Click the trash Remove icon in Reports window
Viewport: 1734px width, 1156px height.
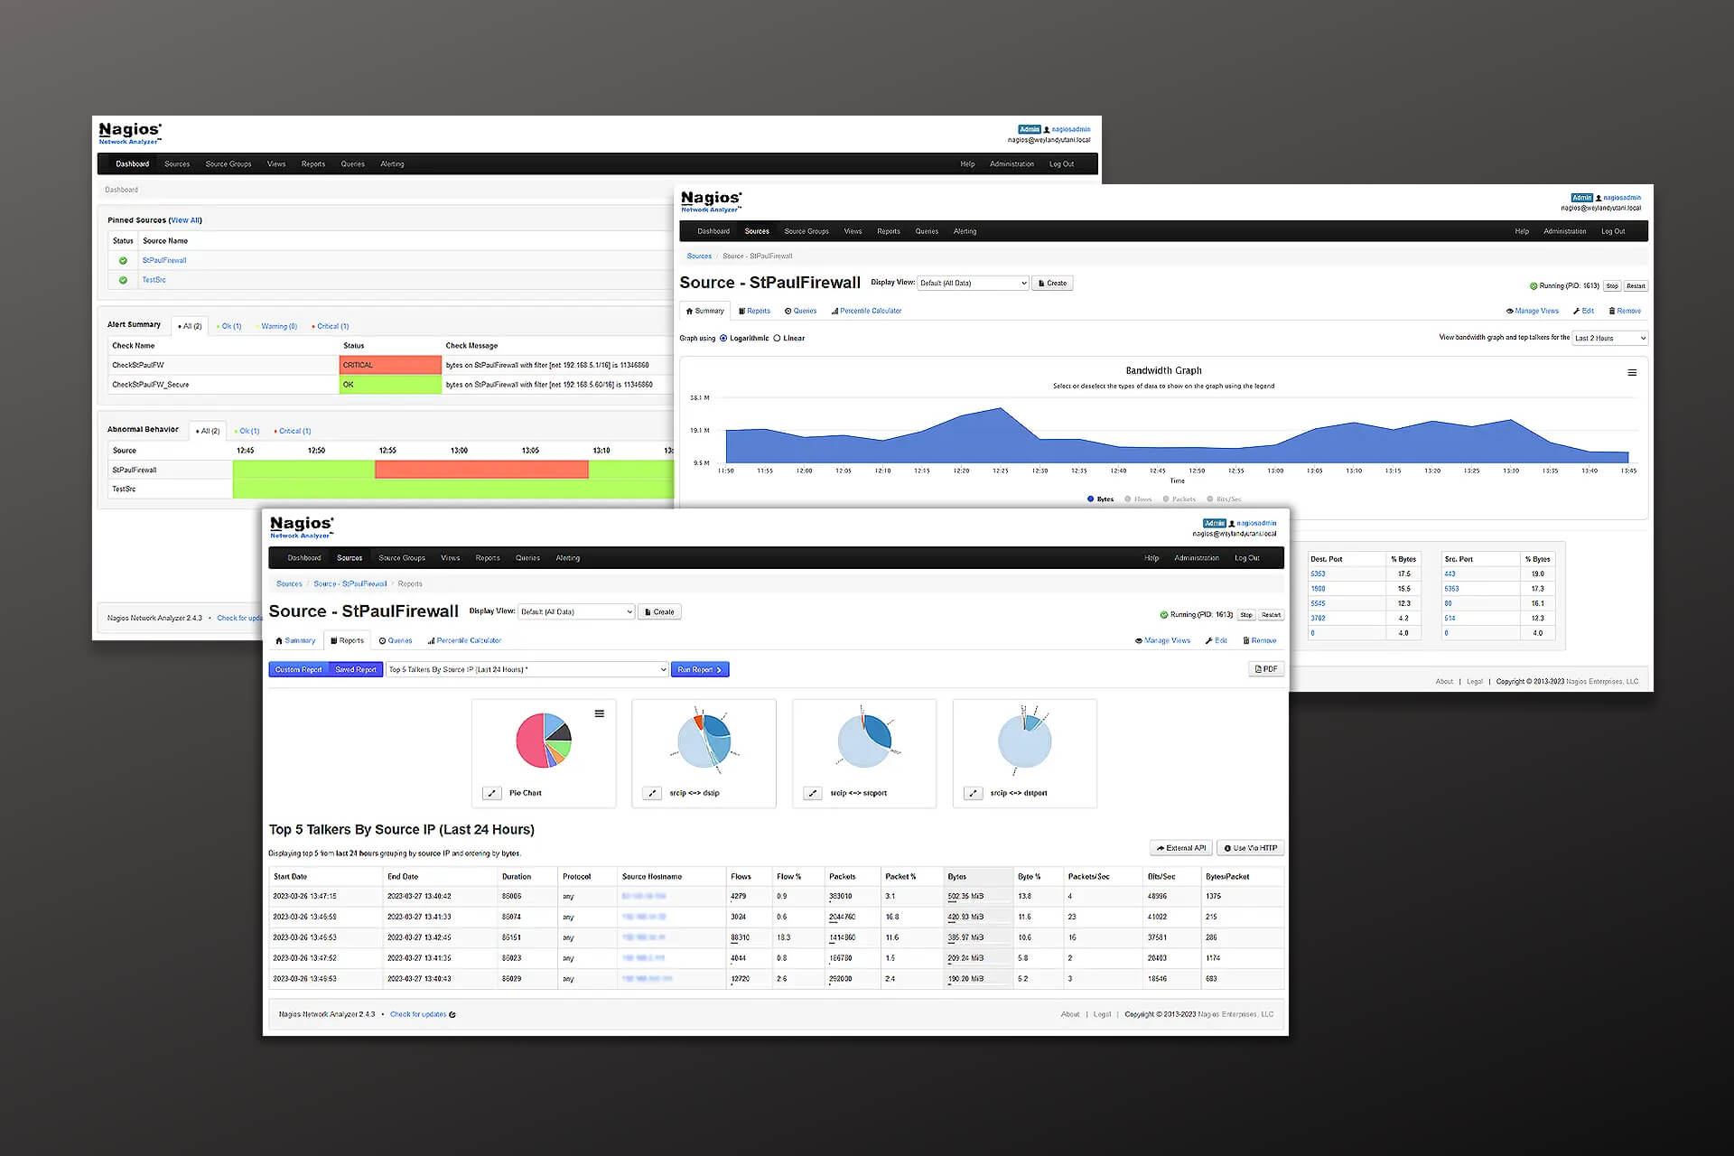(x=1246, y=640)
